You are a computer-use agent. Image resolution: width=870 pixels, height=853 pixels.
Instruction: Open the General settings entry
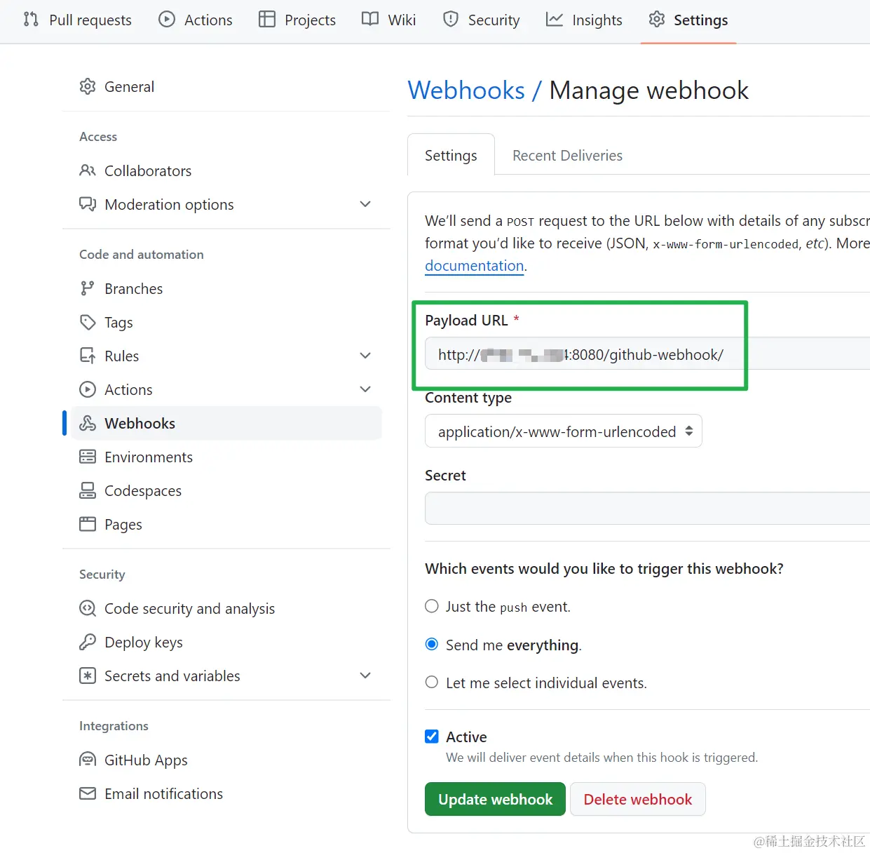coord(129,86)
